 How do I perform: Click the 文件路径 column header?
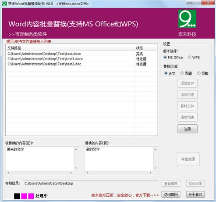pos(70,48)
